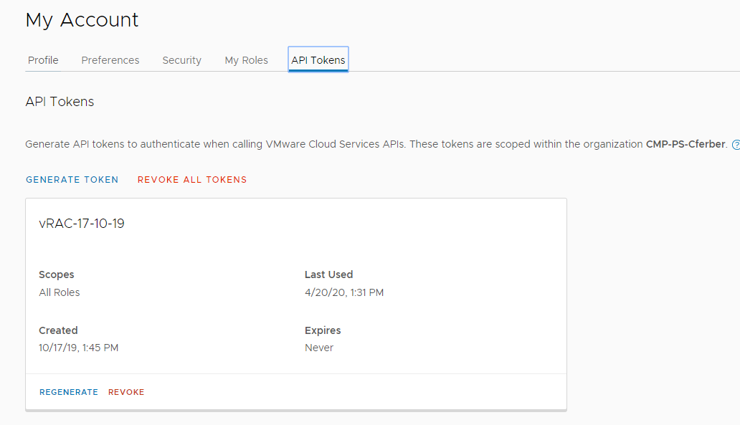Viewport: 740px width, 425px height.
Task: Click the Generate API tokens description text
Action: 376,144
